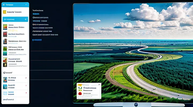The width and height of the screenshot is (193, 107).
Task: Open the second list thumbnail with the red cover
Action: point(5,34)
